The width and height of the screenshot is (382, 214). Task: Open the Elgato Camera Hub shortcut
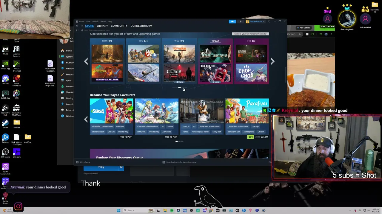tap(5, 169)
